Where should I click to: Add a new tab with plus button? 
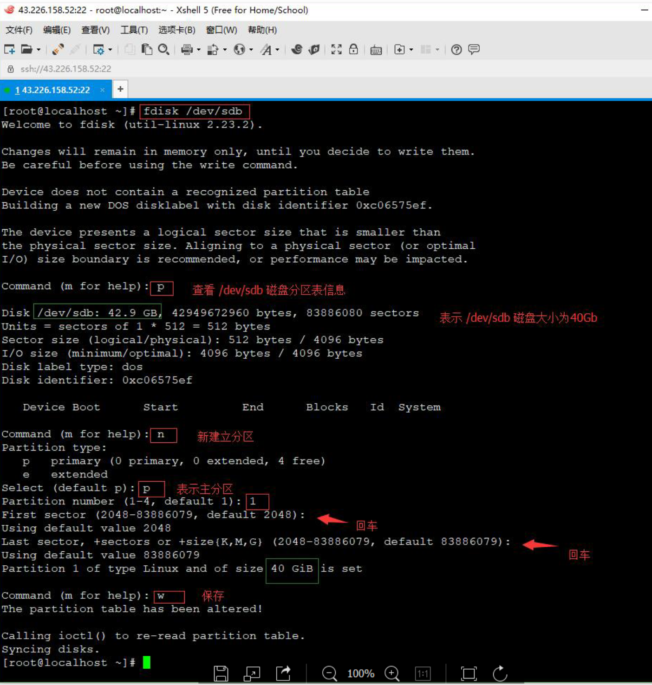click(120, 89)
